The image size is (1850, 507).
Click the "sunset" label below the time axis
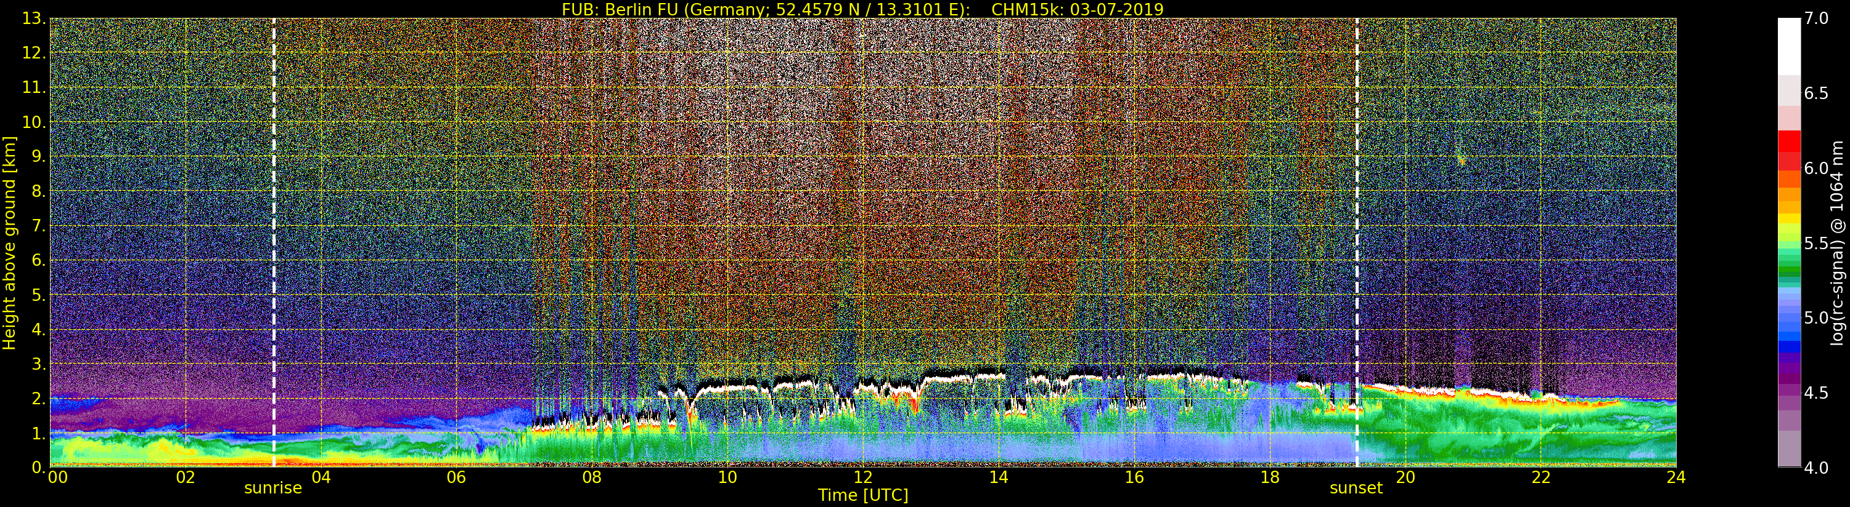click(1356, 489)
